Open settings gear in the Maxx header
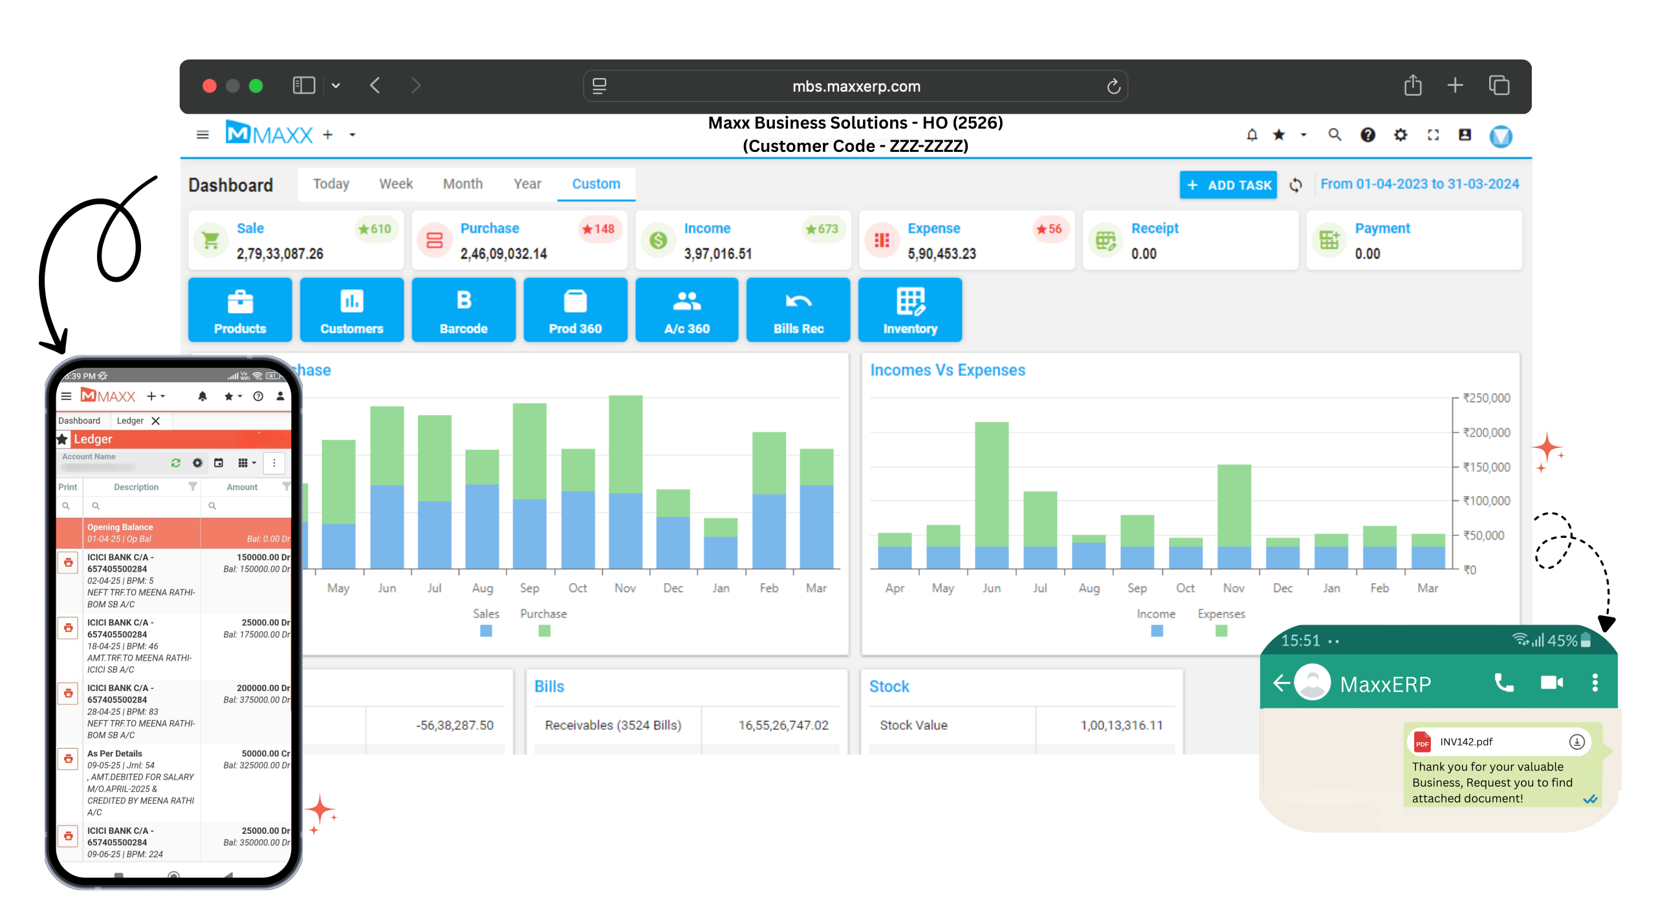The width and height of the screenshot is (1656, 905). tap(1400, 135)
